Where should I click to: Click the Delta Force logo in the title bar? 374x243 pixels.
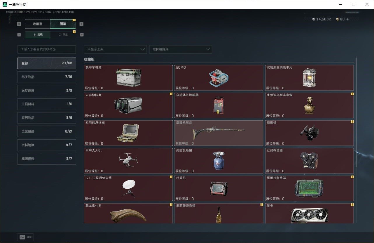[5, 4]
